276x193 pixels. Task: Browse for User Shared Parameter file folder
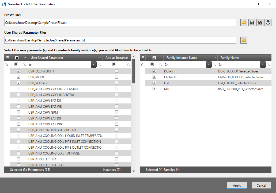244,40
